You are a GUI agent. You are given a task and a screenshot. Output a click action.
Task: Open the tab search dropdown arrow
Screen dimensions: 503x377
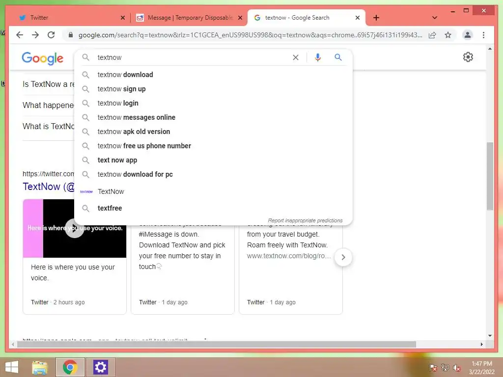tap(435, 18)
